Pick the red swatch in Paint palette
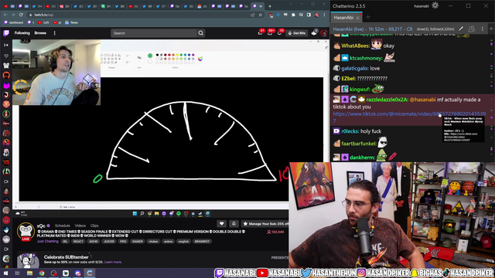The width and height of the screenshot is (495, 278). coord(169,55)
